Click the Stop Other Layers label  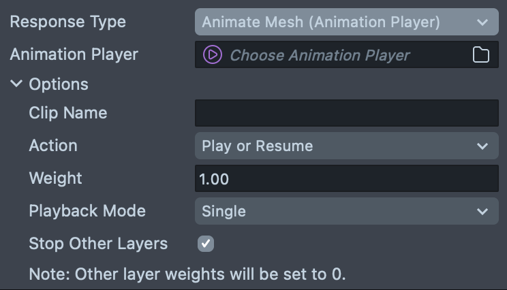[98, 243]
